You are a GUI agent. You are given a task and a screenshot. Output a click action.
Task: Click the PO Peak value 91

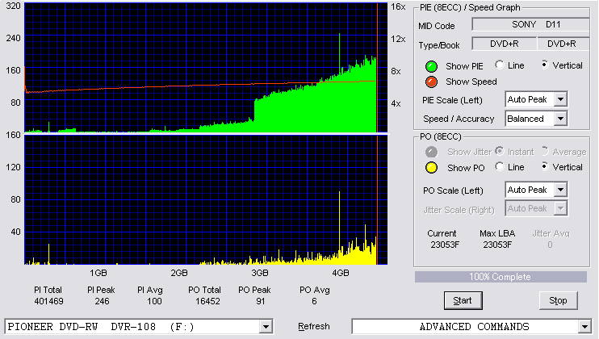261,302
